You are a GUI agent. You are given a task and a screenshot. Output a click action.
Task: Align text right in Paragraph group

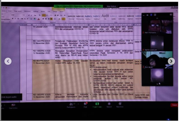[49, 19]
